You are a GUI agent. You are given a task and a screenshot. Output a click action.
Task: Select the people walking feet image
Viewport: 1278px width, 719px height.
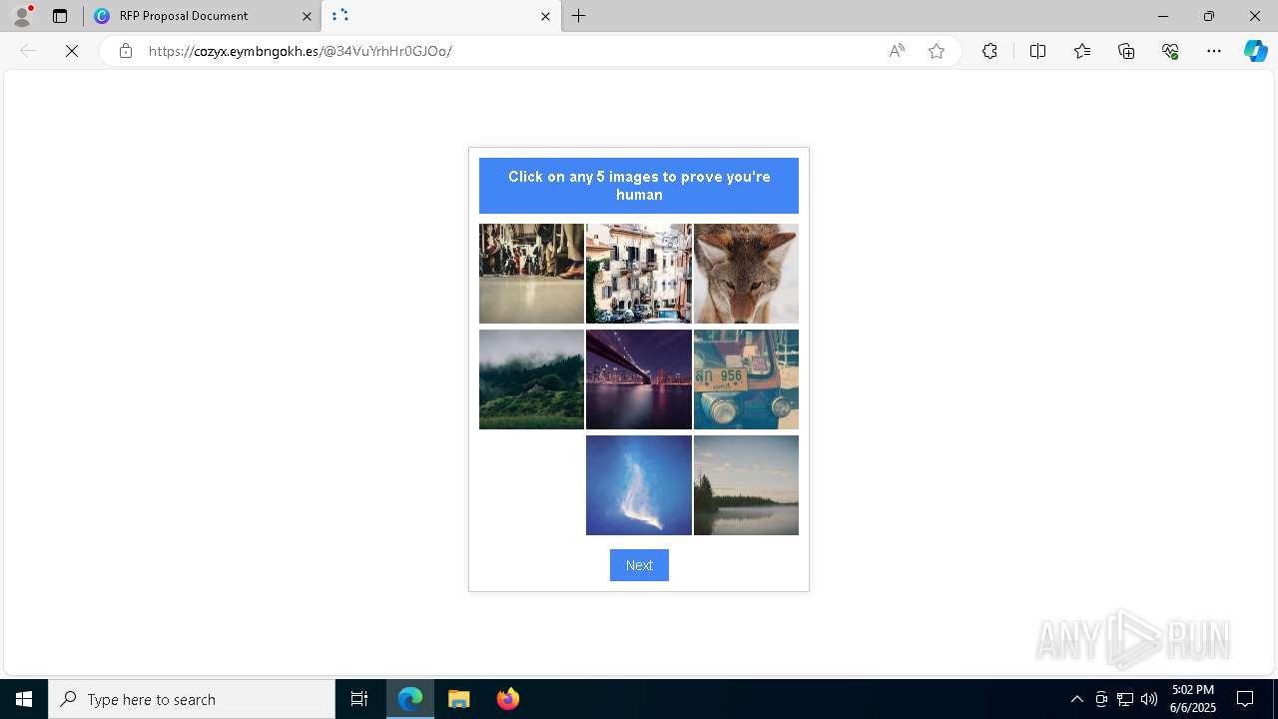(531, 274)
